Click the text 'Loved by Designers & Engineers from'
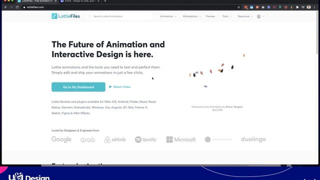This screenshot has width=320, height=180. point(75,130)
